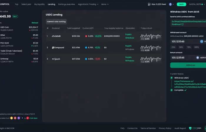Click the aEthUSDC token icon
Viewport: 206px width, 132px height.
coord(197,57)
